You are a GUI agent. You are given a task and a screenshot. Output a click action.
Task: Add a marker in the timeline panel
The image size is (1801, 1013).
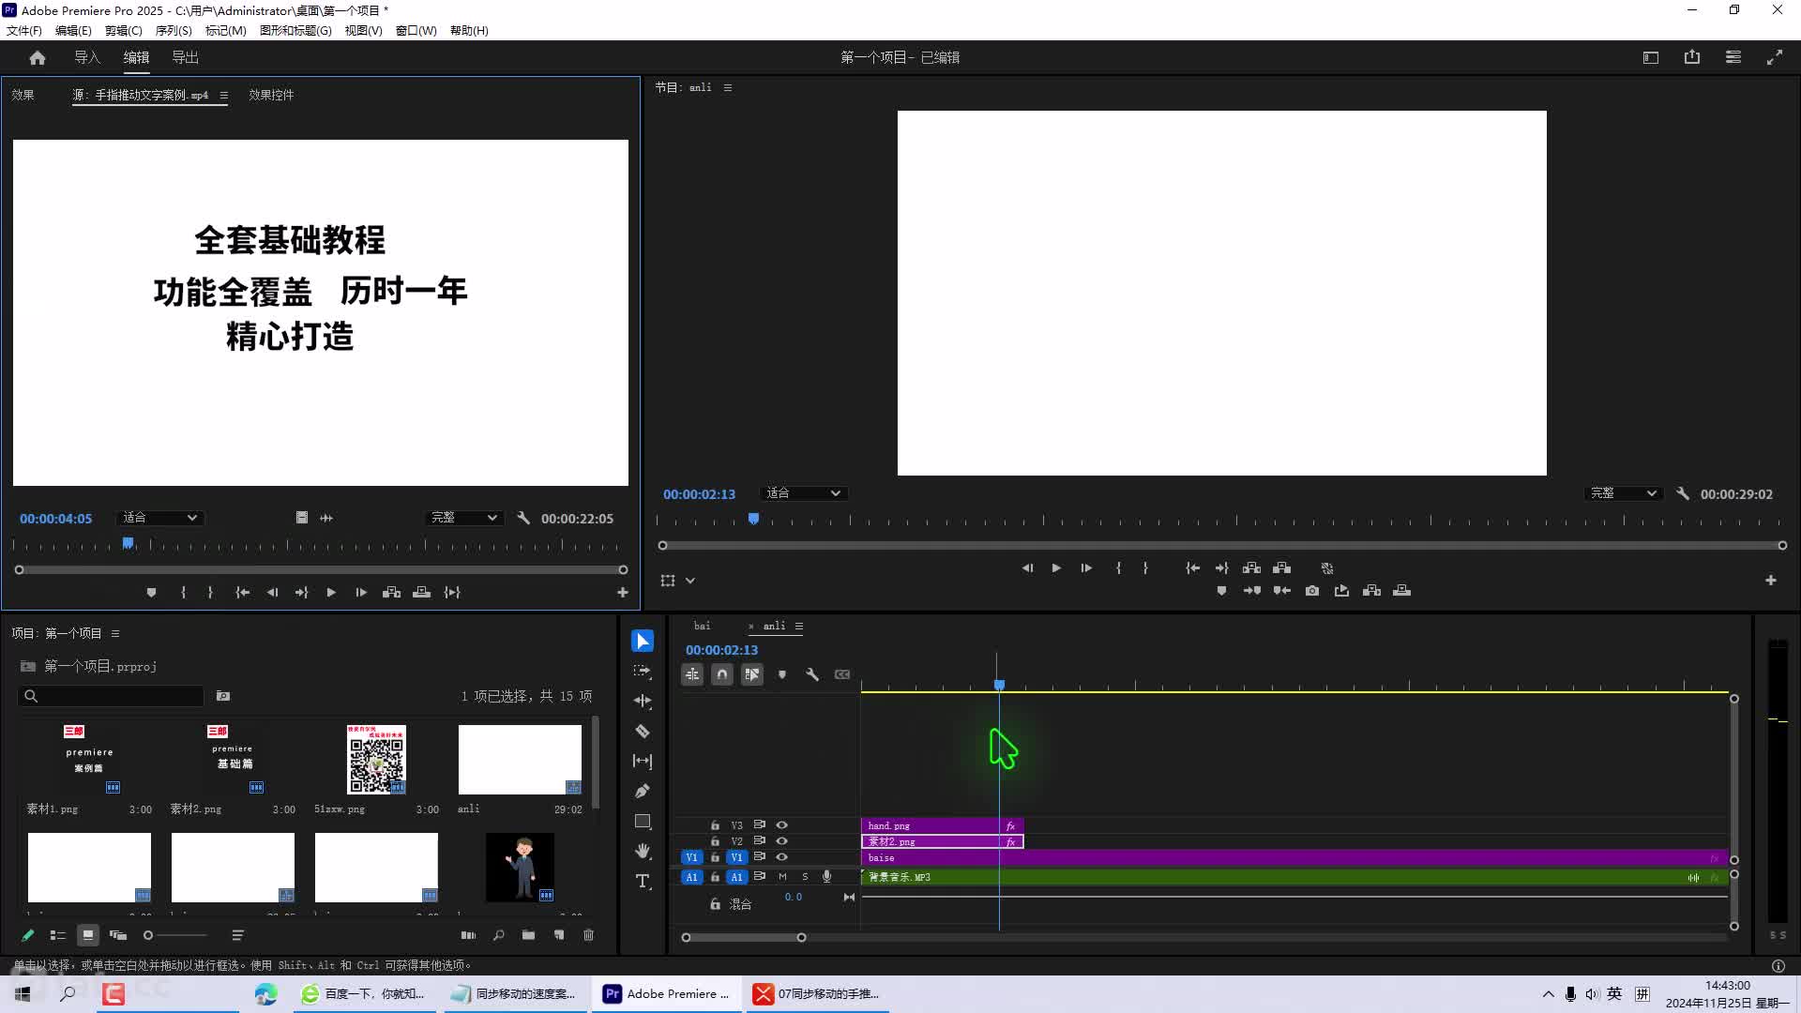tap(782, 674)
